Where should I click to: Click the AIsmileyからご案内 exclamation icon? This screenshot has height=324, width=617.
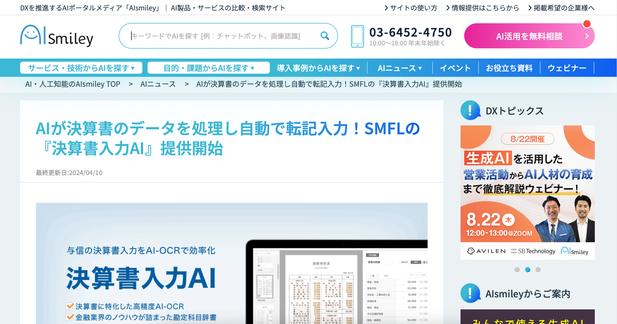coord(470,293)
